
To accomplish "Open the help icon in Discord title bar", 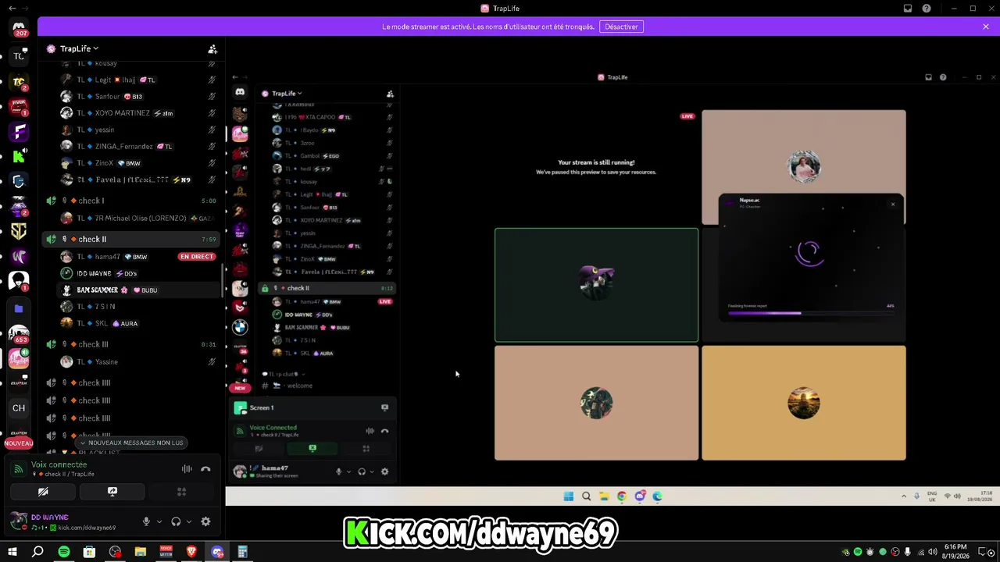I will [x=927, y=9].
